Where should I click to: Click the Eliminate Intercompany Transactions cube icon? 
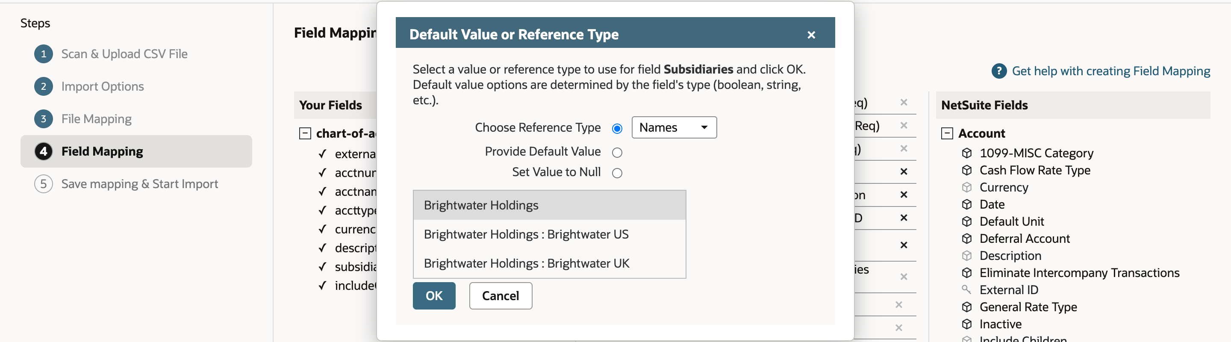tap(967, 273)
